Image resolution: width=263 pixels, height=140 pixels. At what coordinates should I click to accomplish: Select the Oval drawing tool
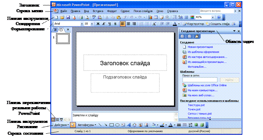(x=117, y=125)
